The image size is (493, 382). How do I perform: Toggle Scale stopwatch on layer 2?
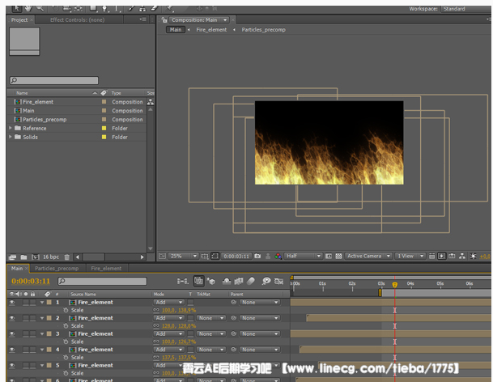66,325
